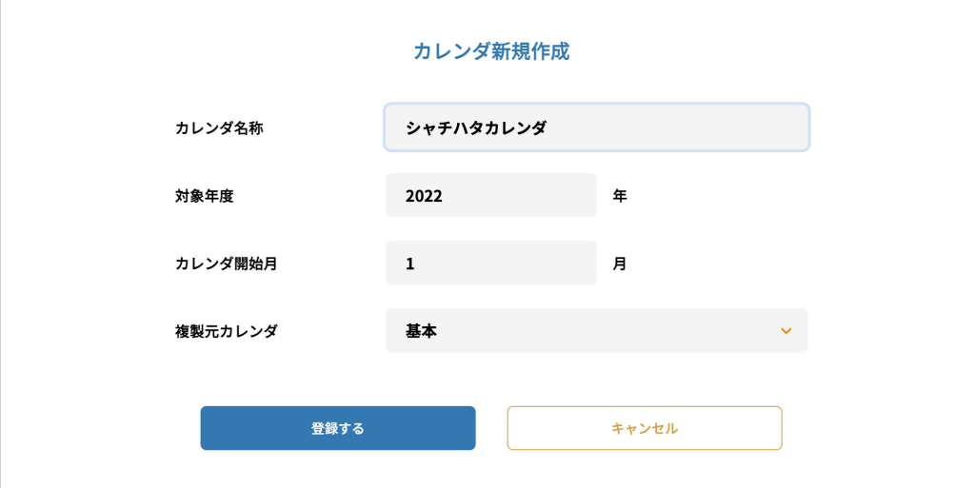
Task: Click the カレンダ新規作成 heading
Action: [490, 51]
